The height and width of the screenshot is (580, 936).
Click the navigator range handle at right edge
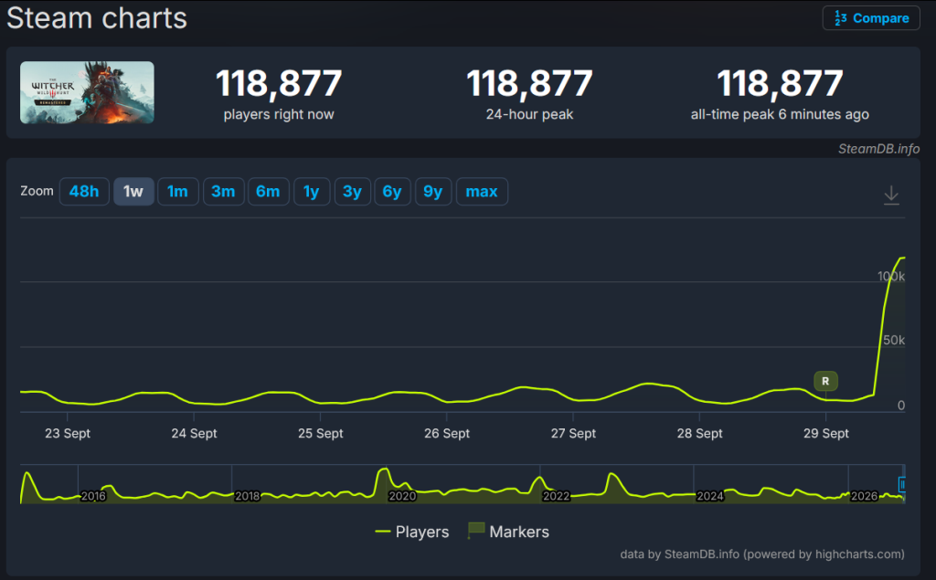(x=902, y=484)
